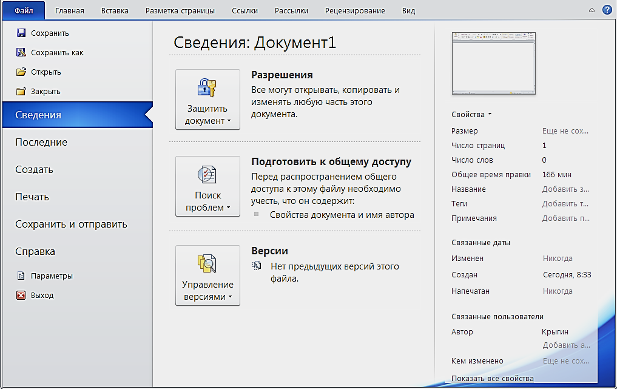
Task: Open the Разметка страницы tab
Action: pos(180,11)
